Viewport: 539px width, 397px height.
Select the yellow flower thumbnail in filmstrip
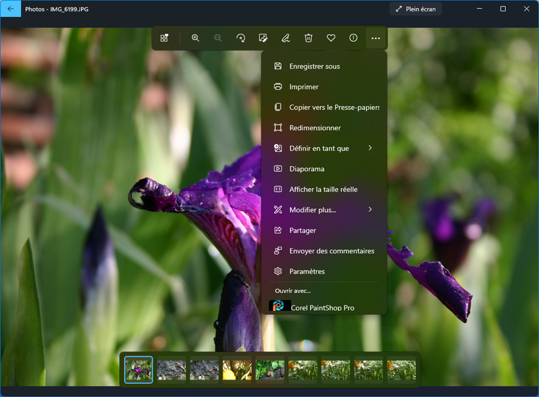coord(237,369)
